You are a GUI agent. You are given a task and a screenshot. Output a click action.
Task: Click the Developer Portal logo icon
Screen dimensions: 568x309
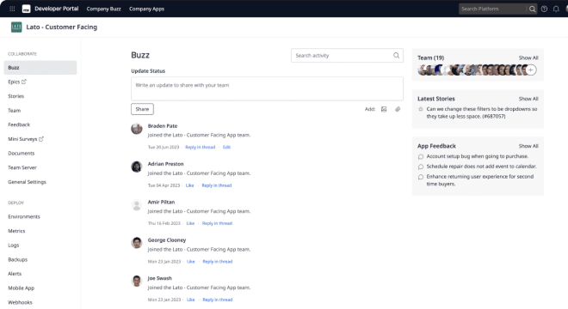pos(26,9)
